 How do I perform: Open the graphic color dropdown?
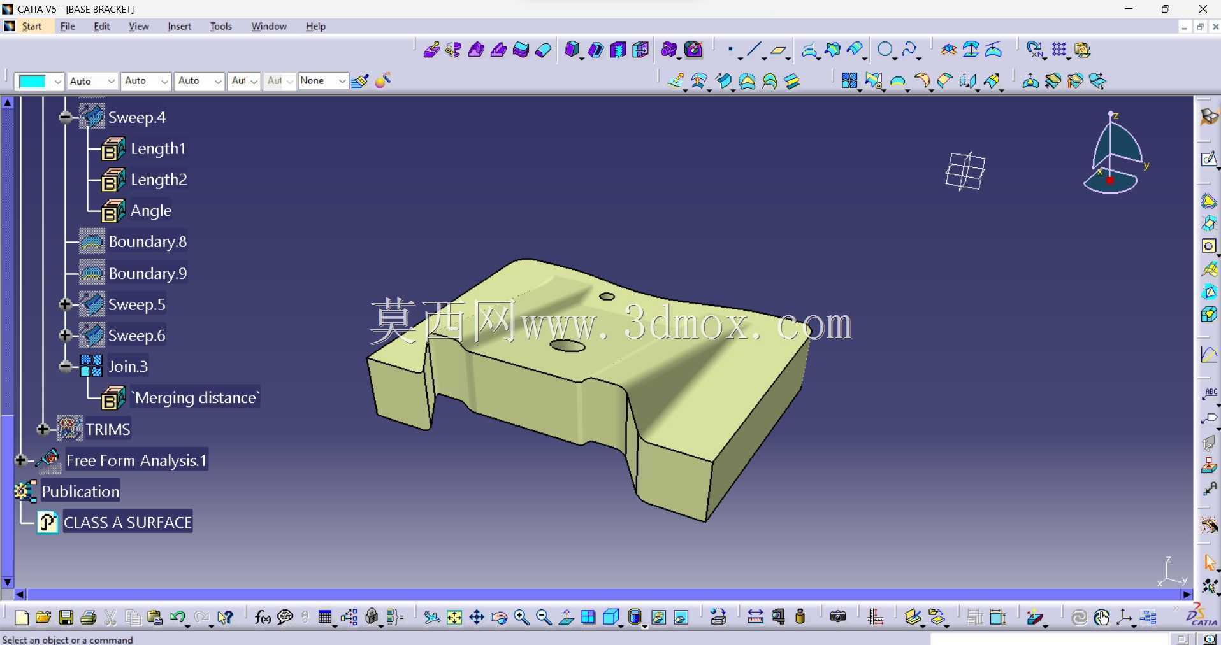click(x=57, y=82)
